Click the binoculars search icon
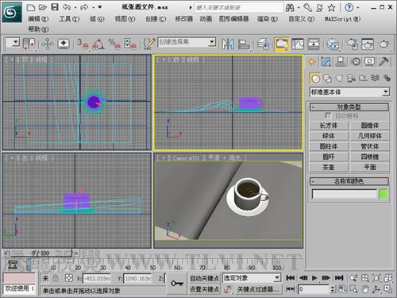The image size is (397, 298). tap(290, 8)
